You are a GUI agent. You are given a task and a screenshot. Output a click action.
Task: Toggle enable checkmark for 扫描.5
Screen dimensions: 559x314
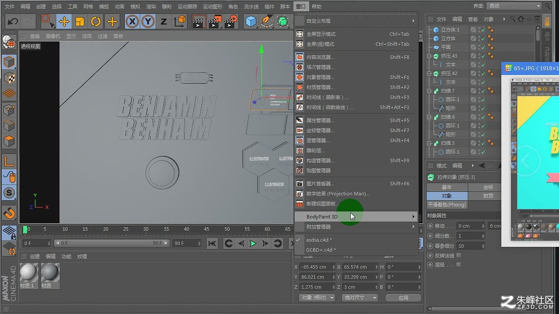tap(483, 143)
